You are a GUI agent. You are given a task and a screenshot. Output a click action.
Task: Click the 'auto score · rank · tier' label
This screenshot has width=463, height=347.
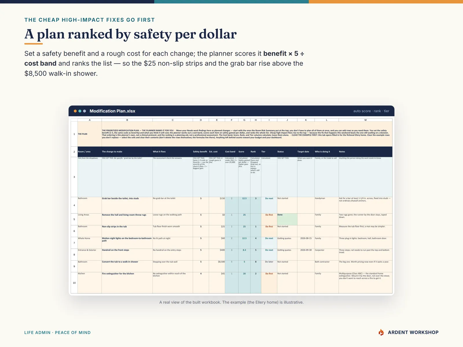(x=371, y=111)
